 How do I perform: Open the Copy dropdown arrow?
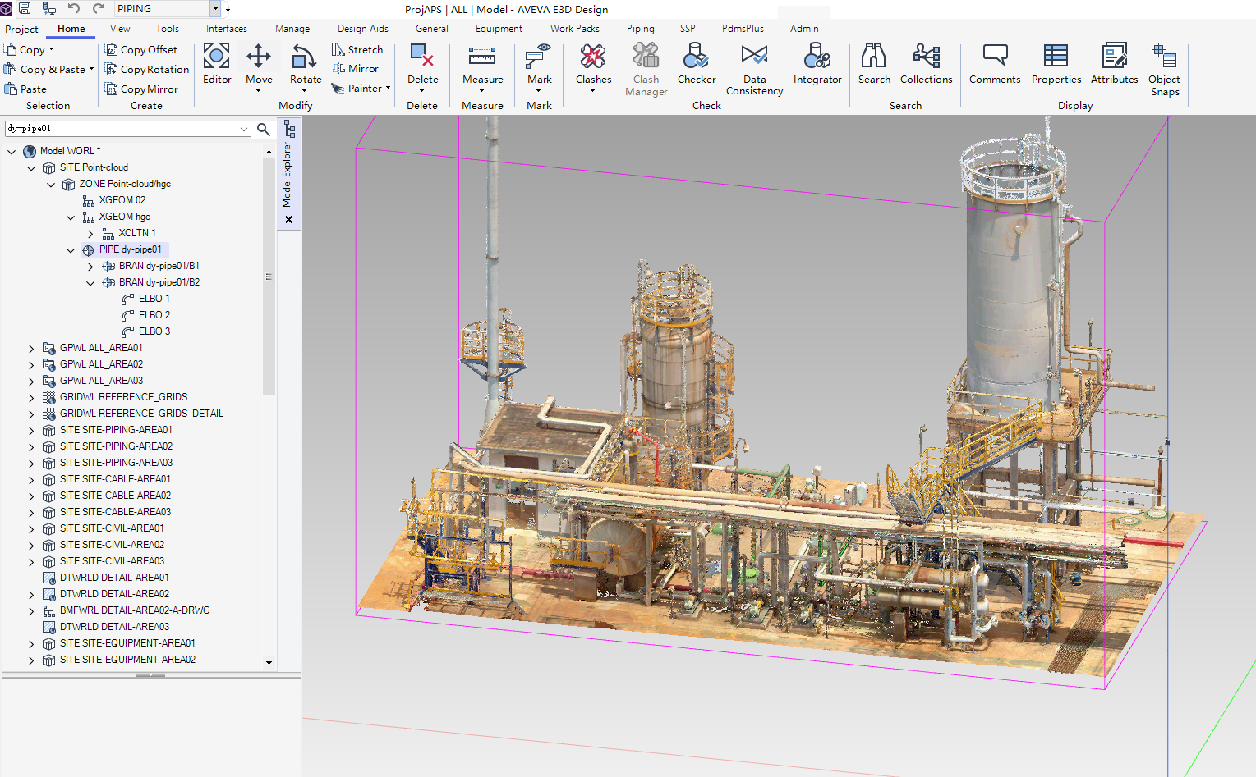tap(51, 50)
